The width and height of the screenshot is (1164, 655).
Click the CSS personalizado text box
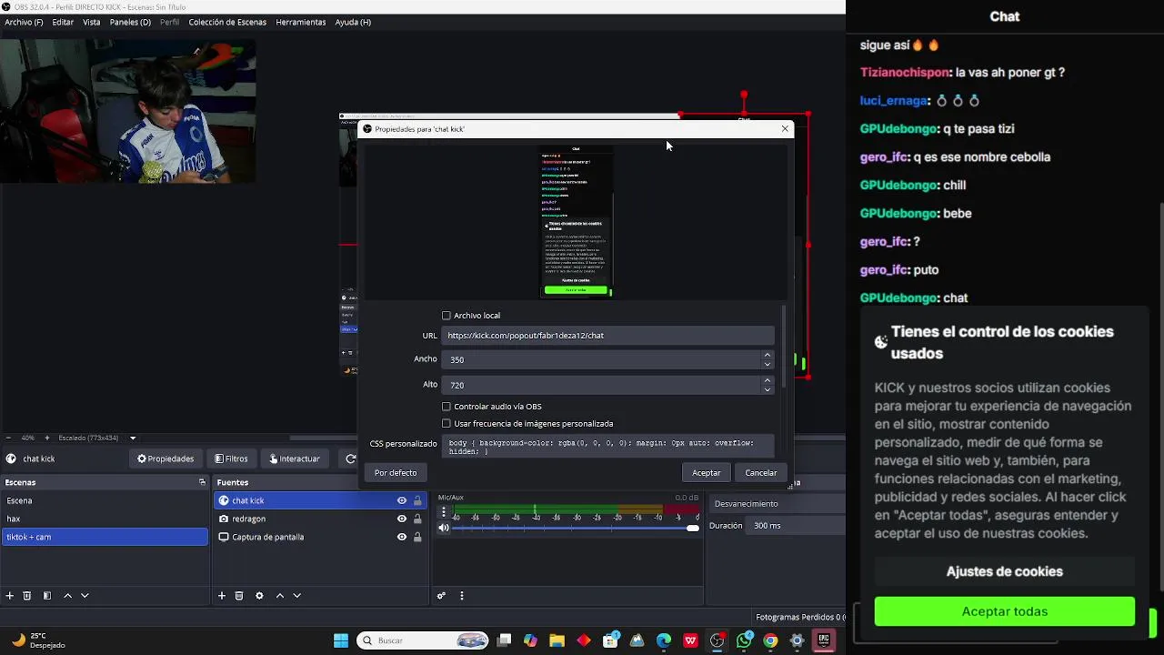[607, 446]
